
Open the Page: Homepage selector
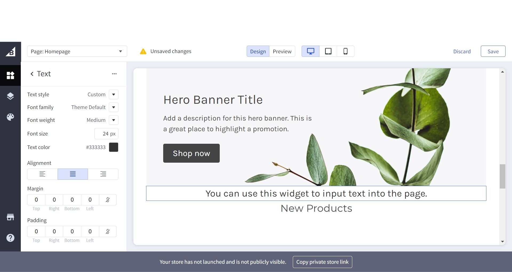pyautogui.click(x=77, y=51)
